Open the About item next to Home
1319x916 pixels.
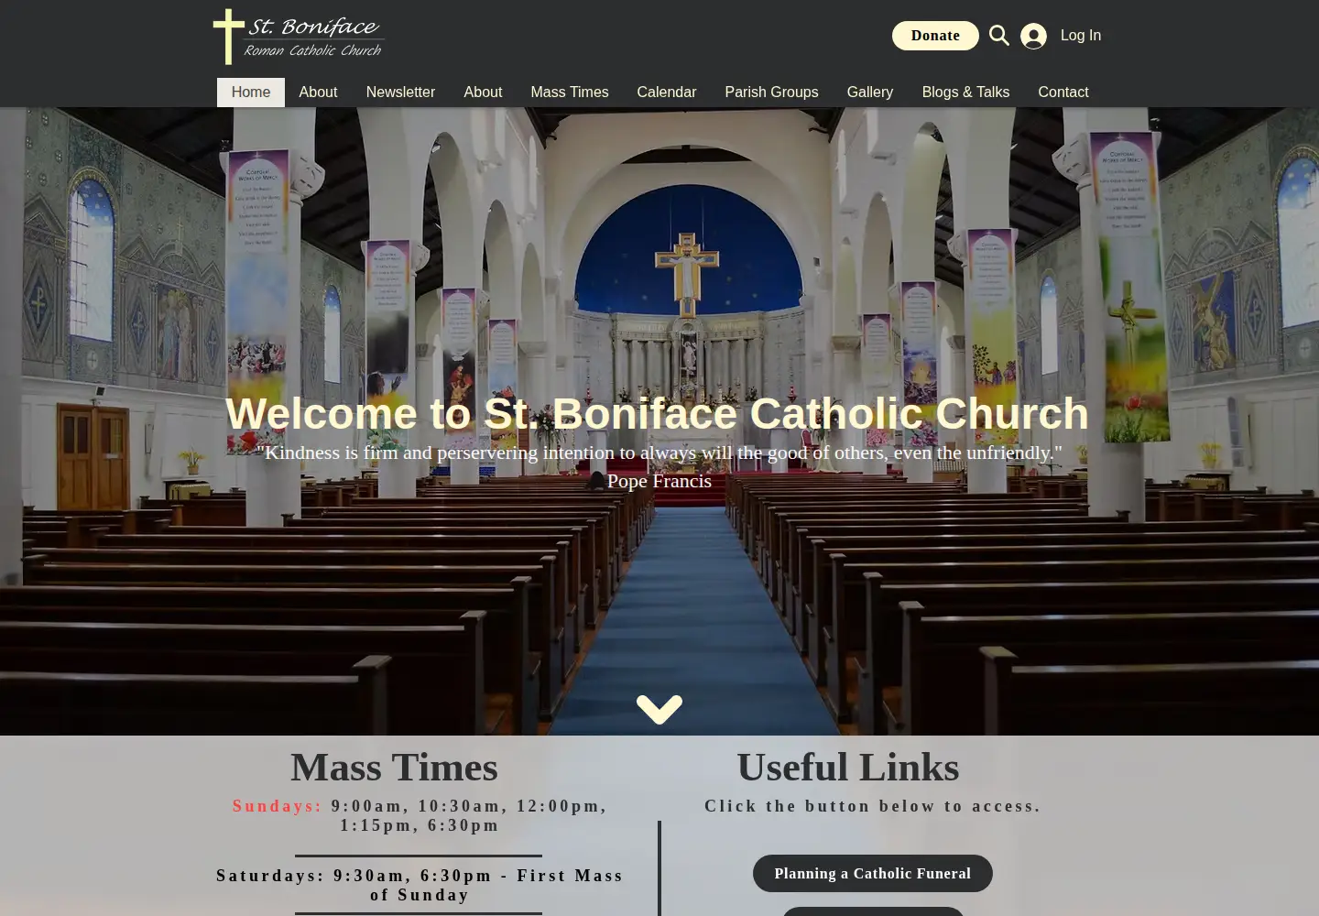pos(318,93)
